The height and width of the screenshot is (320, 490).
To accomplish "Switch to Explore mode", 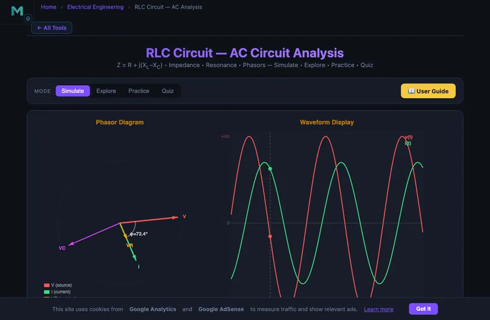I will point(106,91).
